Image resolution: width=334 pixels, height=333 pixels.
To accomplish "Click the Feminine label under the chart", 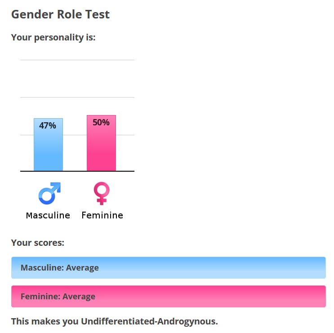I will click(x=102, y=215).
